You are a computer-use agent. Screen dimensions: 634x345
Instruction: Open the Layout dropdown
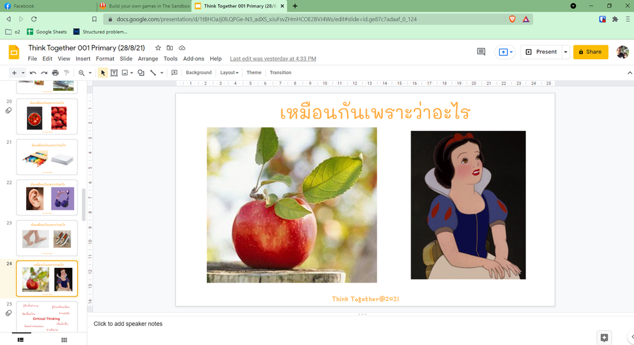coord(229,73)
